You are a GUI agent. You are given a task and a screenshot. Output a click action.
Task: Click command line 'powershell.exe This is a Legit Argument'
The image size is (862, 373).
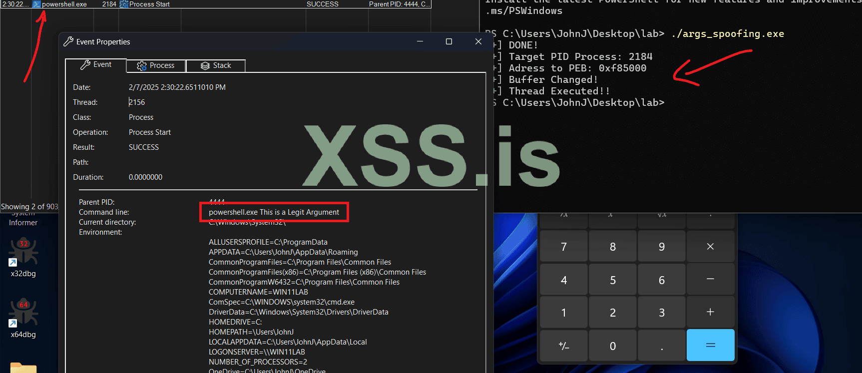click(x=274, y=212)
